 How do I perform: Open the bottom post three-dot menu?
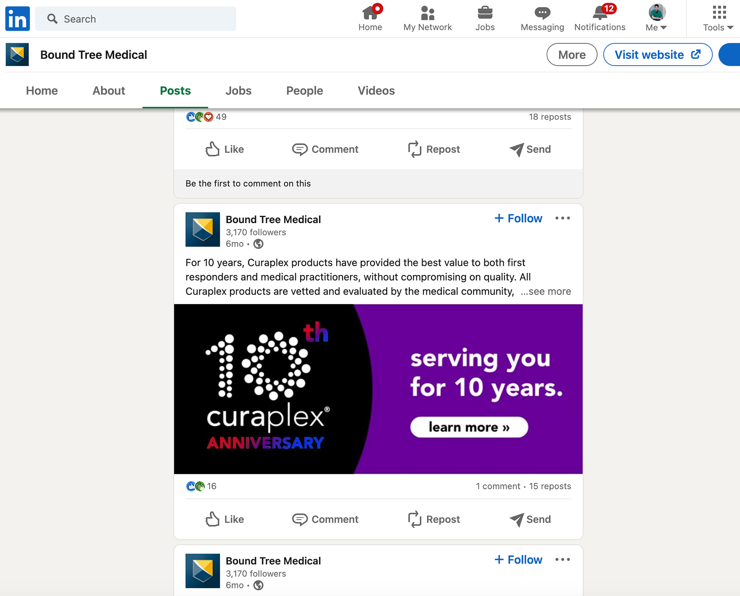[563, 560]
